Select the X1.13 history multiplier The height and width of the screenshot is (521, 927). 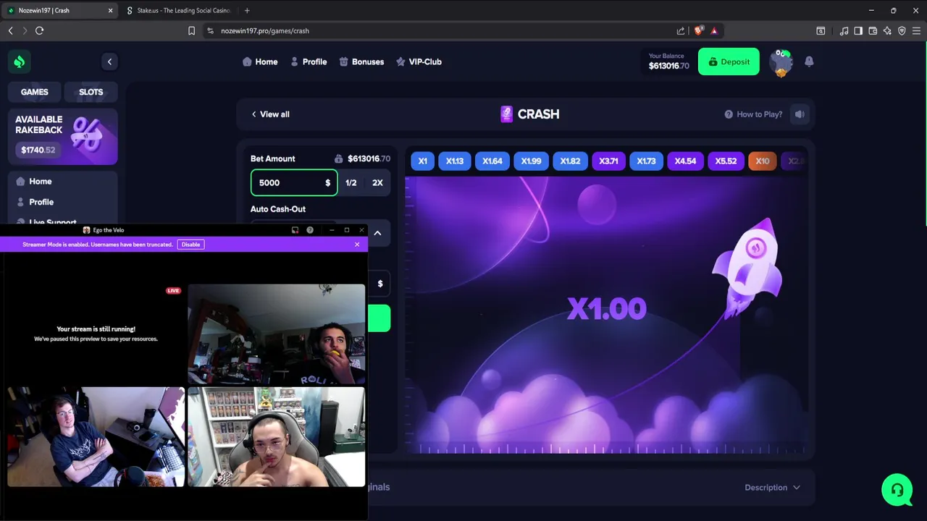pos(455,161)
